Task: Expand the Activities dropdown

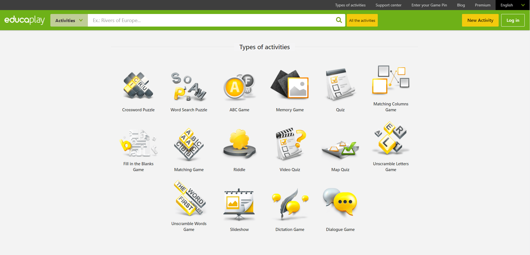Action: click(x=69, y=20)
